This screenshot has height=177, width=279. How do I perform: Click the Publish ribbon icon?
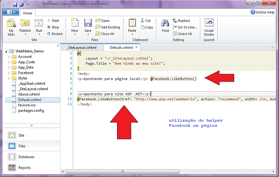click(x=25, y=23)
